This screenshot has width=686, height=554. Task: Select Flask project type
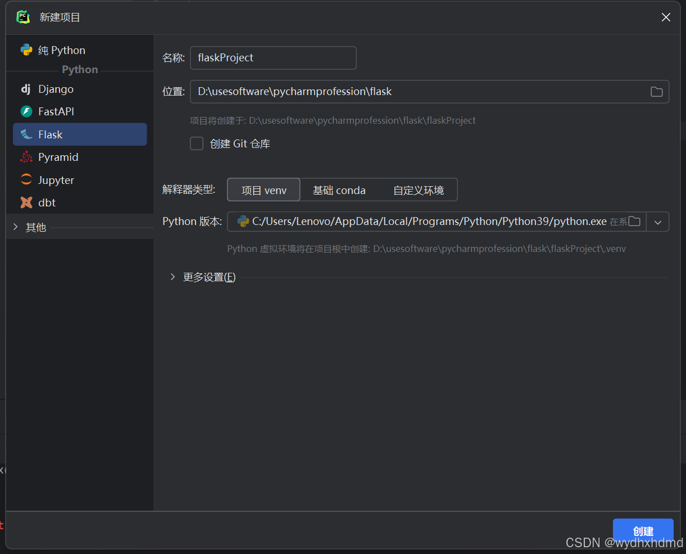pyautogui.click(x=80, y=134)
